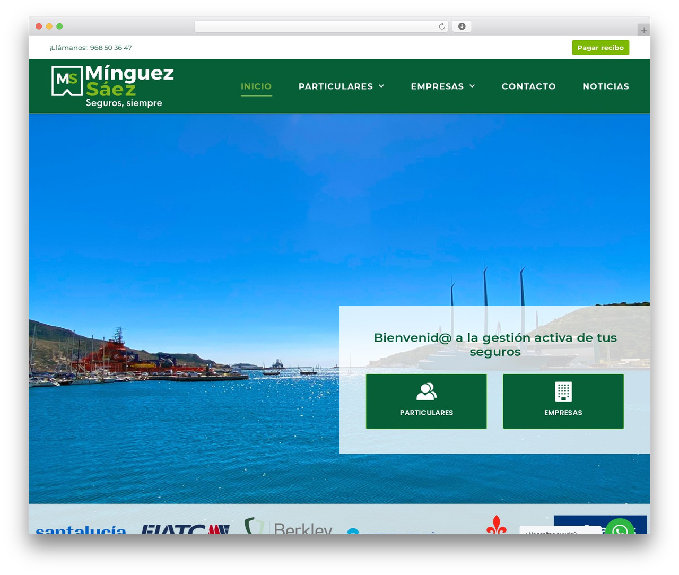Reload the page with the refresh icon
The image size is (679, 575).
(x=442, y=27)
